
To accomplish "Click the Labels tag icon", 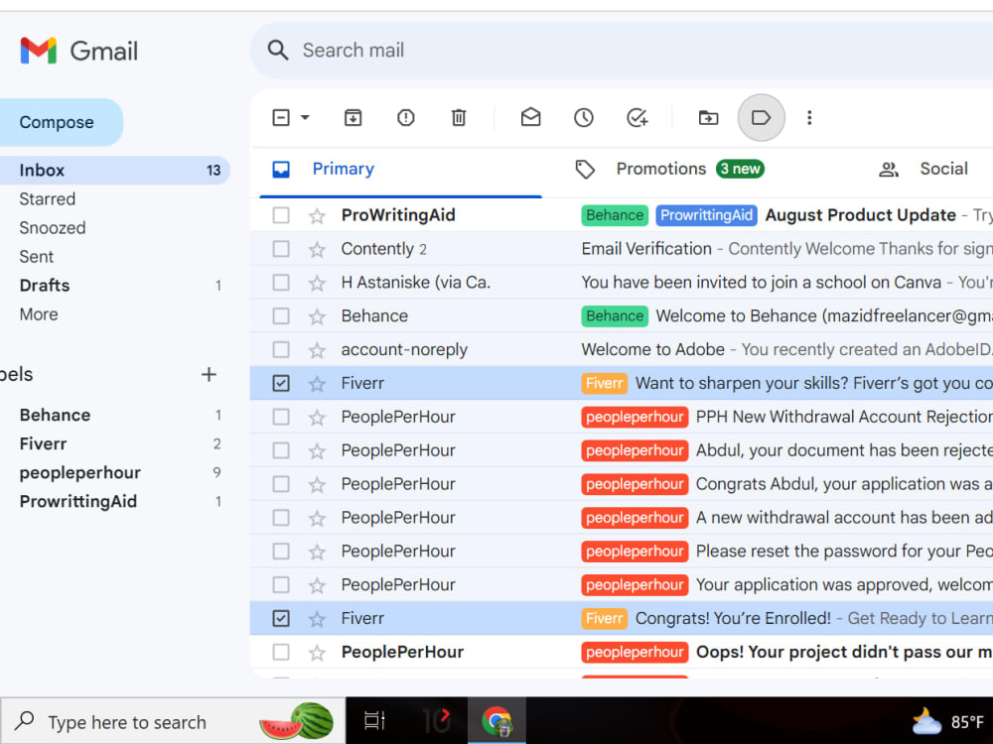I will pos(761,118).
